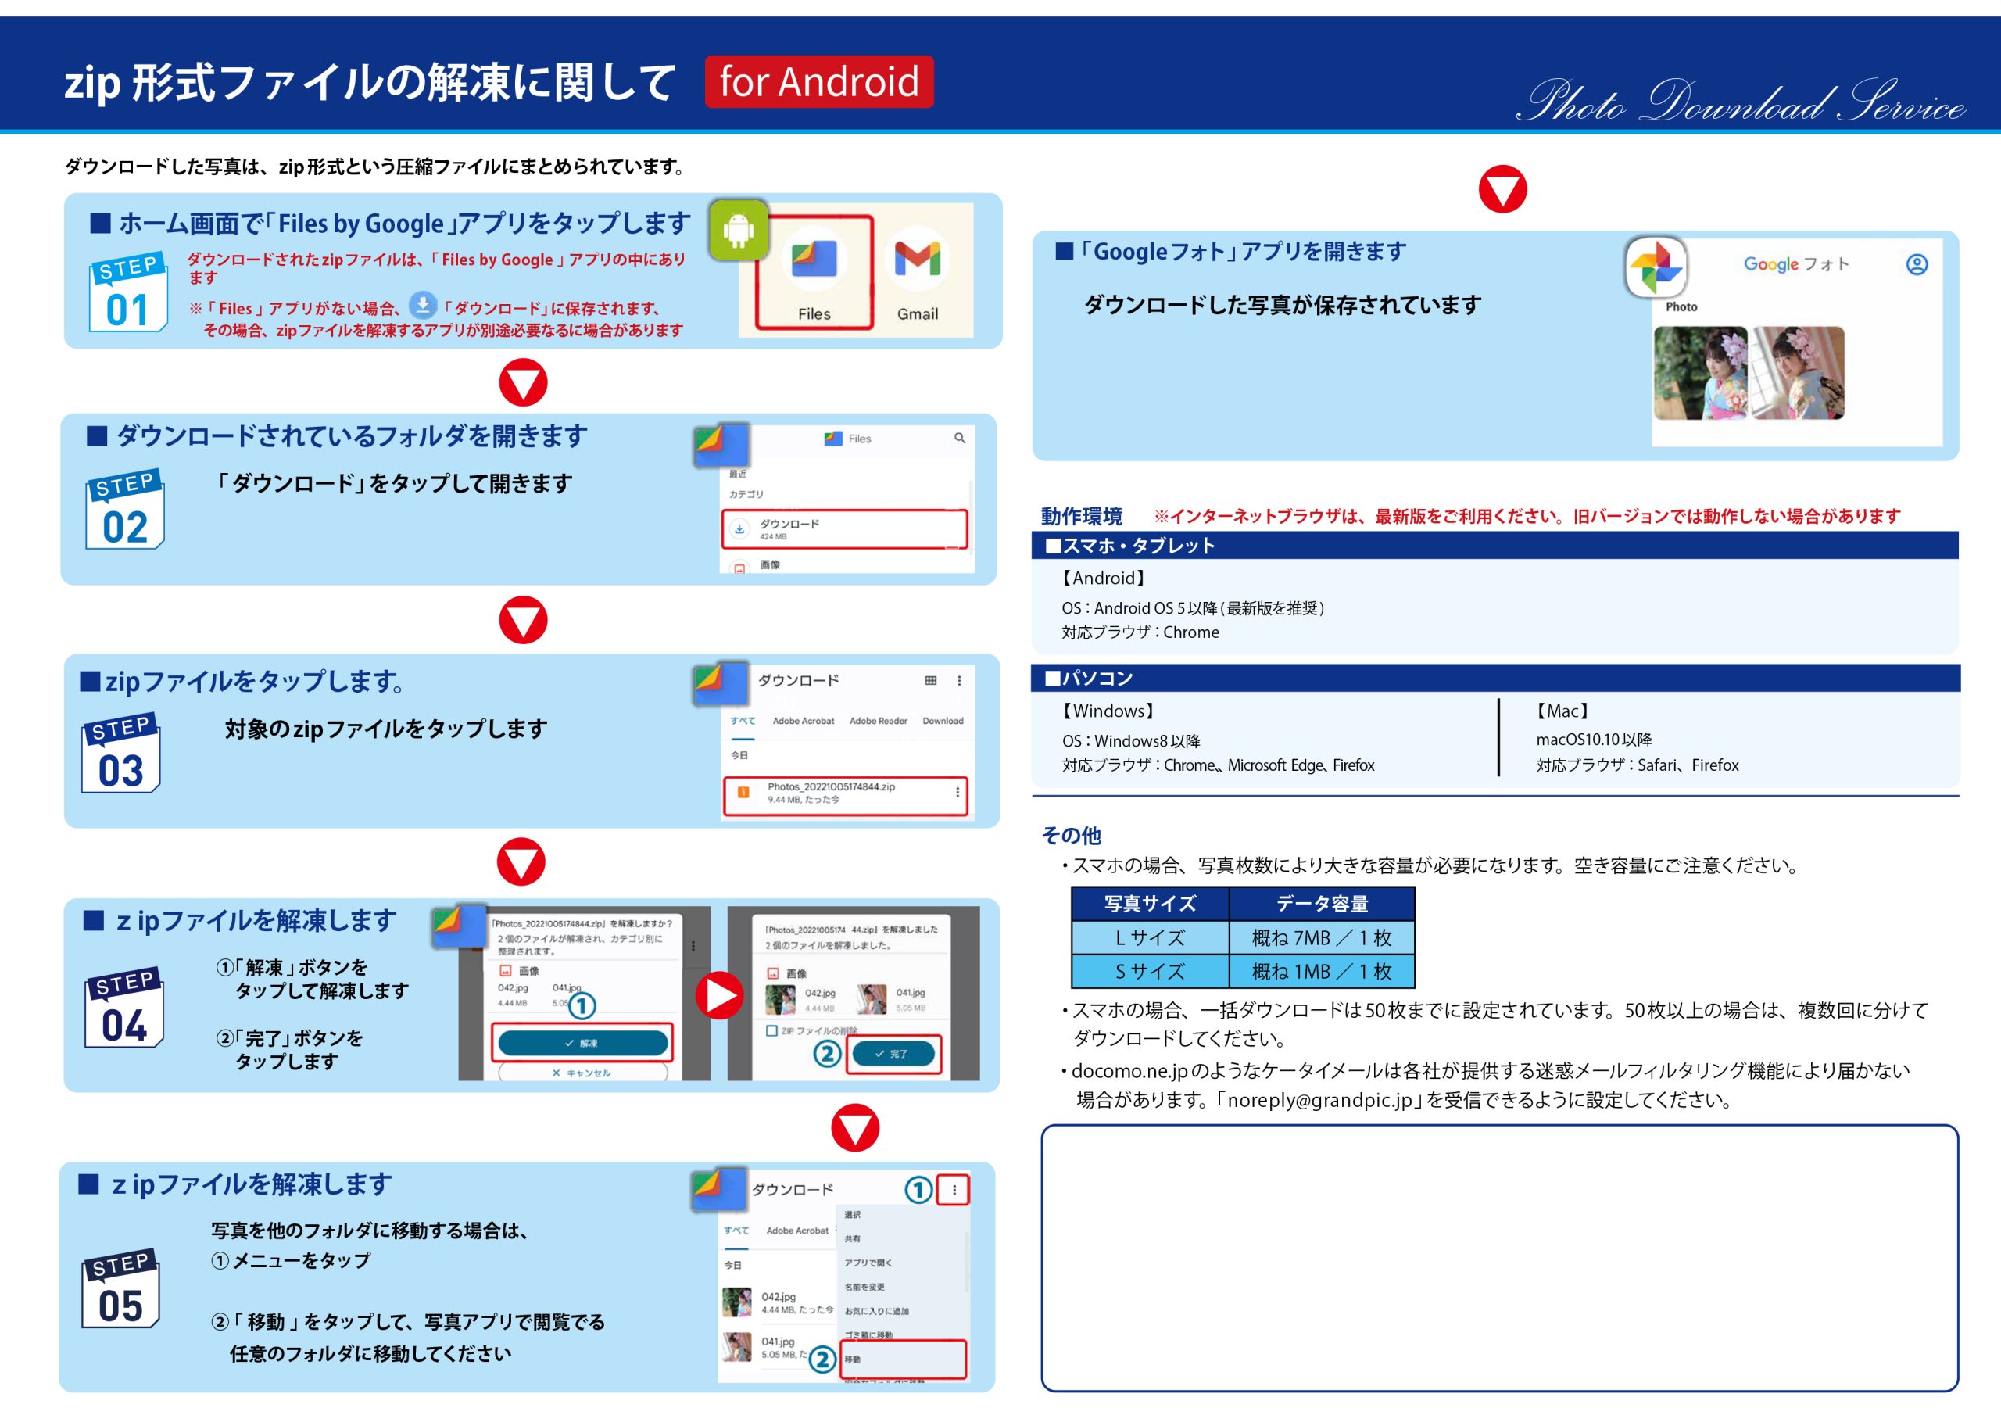Select the すべて tab in step 03
Screen dimensions: 2001x1415
coord(743,721)
